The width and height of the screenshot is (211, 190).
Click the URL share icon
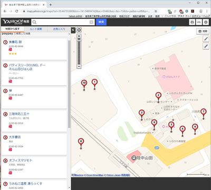(x=199, y=22)
